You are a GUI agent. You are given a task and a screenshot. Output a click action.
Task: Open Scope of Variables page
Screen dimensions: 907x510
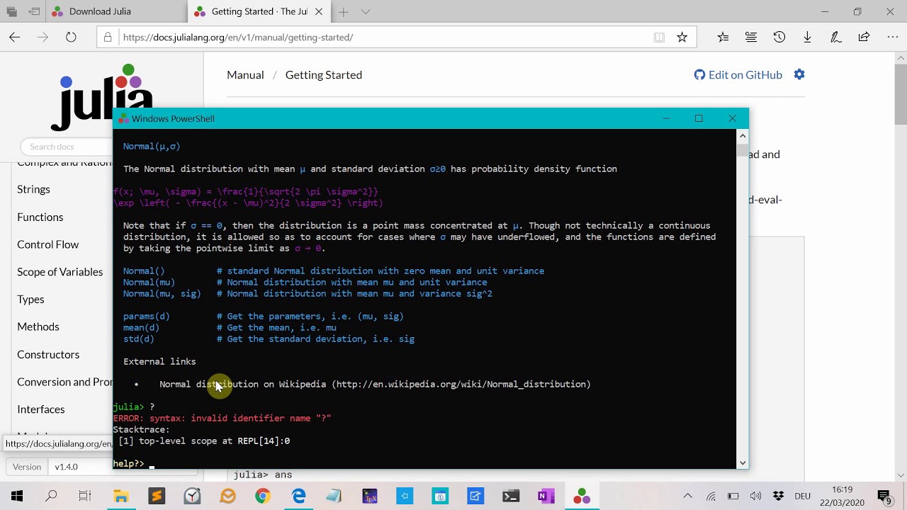pos(60,272)
